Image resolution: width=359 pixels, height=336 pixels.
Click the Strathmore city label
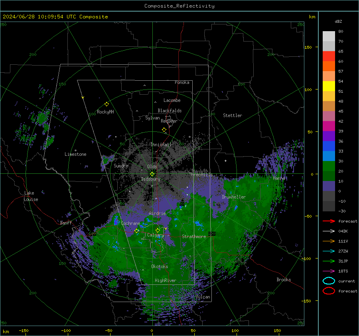coord(194,237)
